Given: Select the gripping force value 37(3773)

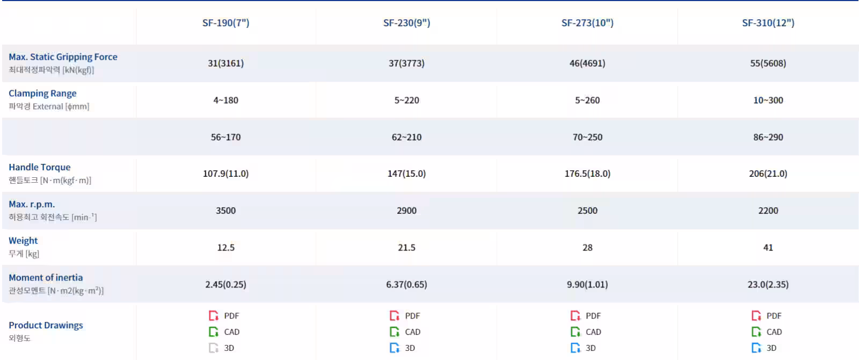Looking at the screenshot, I should (407, 63).
